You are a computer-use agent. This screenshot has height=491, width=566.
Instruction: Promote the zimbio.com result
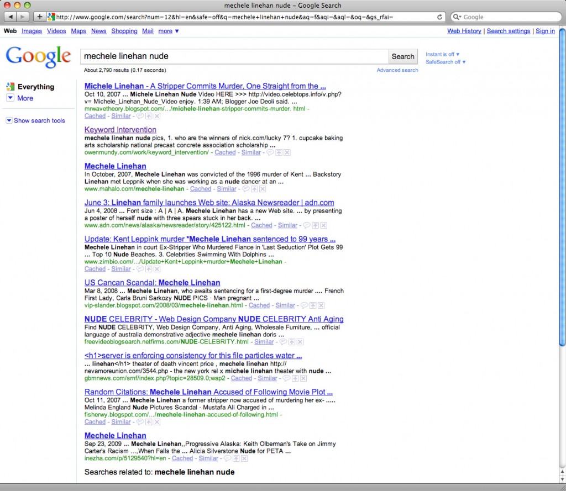(x=149, y=269)
